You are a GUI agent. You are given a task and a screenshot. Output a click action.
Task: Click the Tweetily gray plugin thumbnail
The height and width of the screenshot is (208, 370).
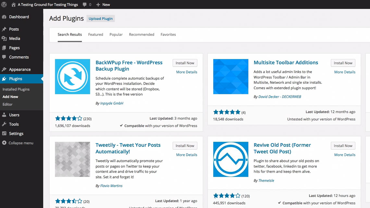tap(72, 159)
